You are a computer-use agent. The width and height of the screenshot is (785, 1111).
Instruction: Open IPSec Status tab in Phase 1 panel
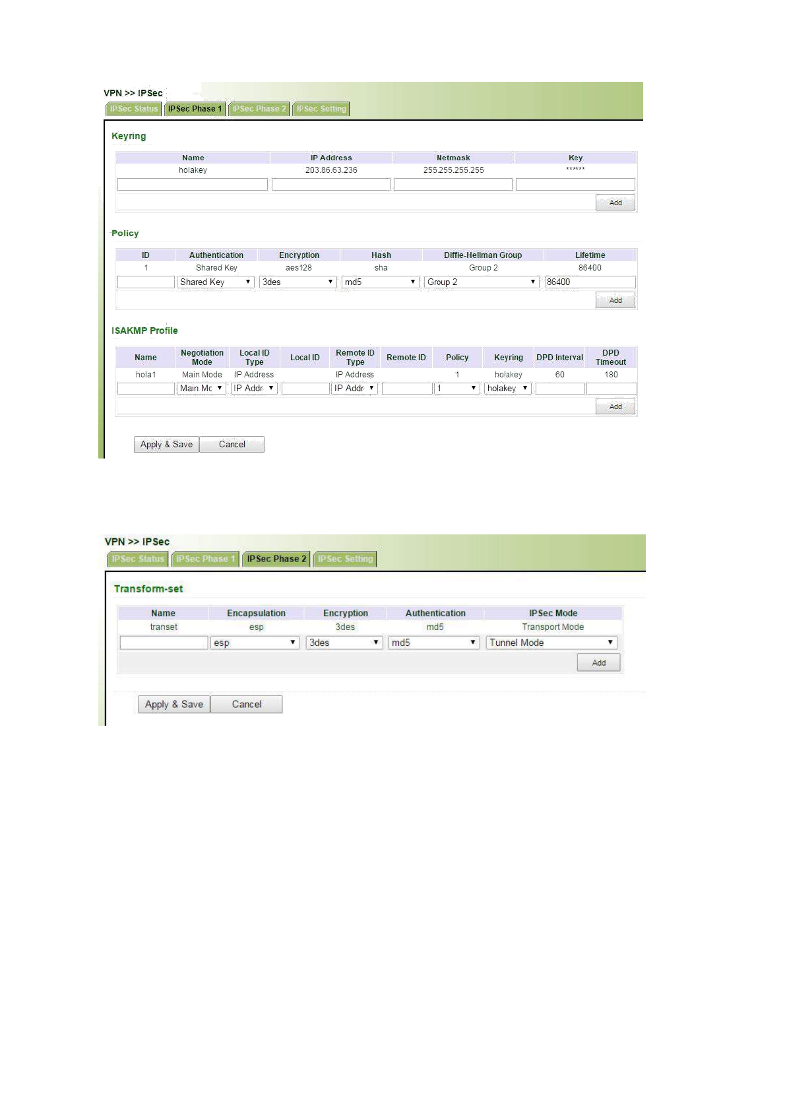point(134,109)
